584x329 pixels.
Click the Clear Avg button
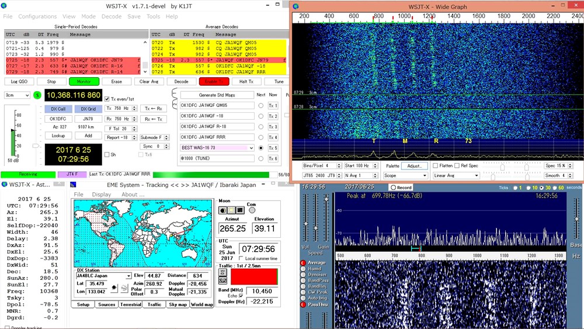149,82
